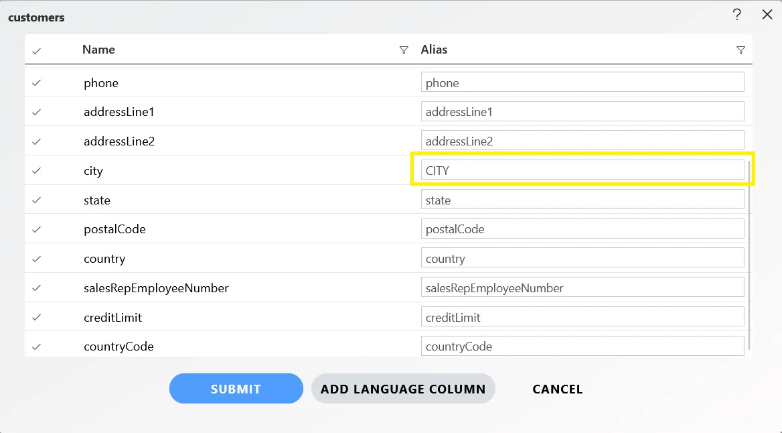Toggle the checkmark for city row
Screen dimensions: 782x433
coord(36,171)
